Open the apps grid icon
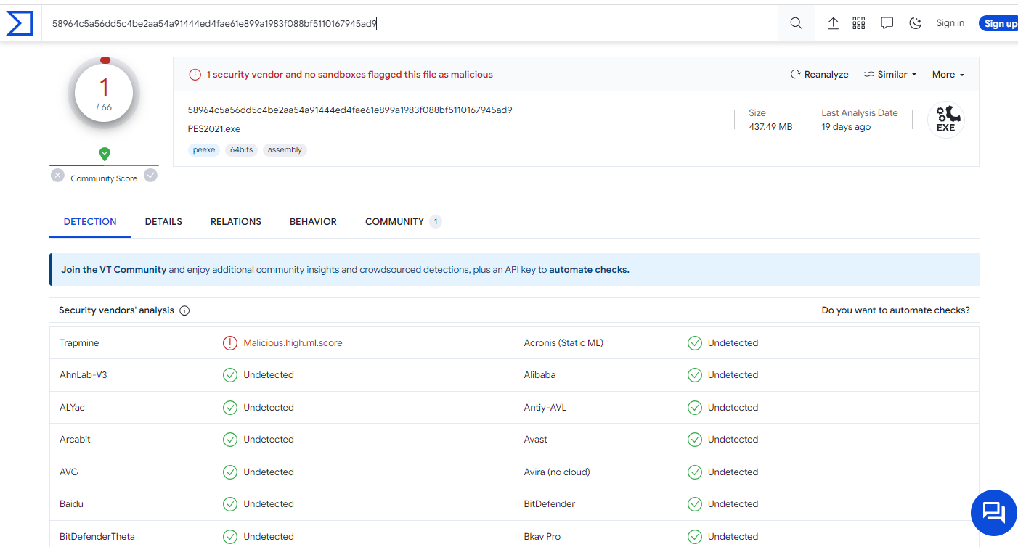The height and width of the screenshot is (547, 1018). [859, 23]
